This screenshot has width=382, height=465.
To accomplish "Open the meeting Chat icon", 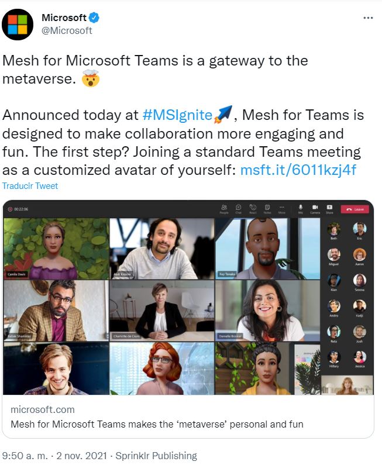I will pos(239,207).
